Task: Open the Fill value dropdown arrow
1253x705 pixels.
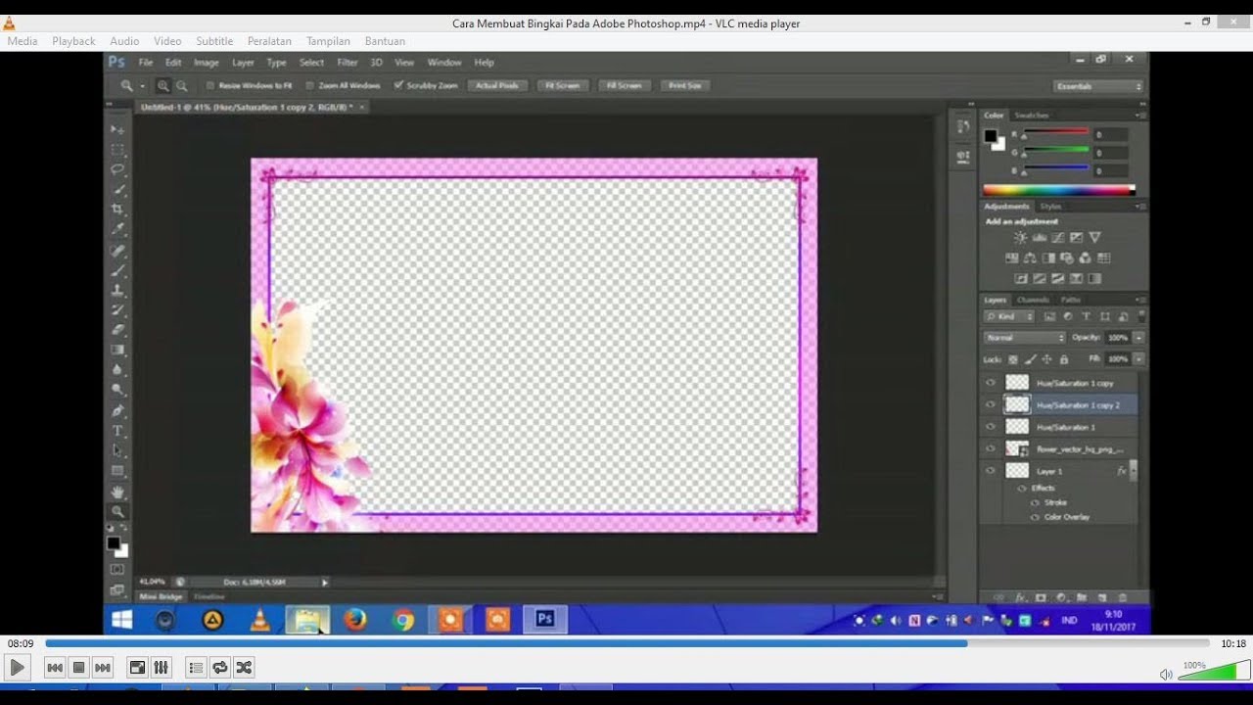Action: (1138, 359)
